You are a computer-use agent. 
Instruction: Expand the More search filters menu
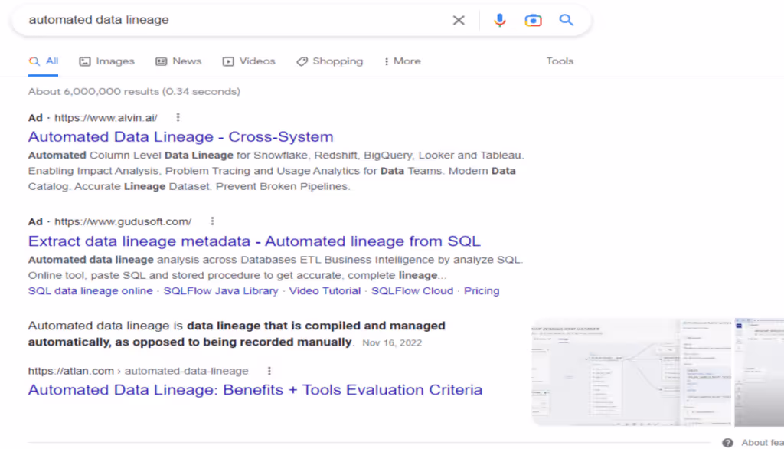(x=403, y=61)
